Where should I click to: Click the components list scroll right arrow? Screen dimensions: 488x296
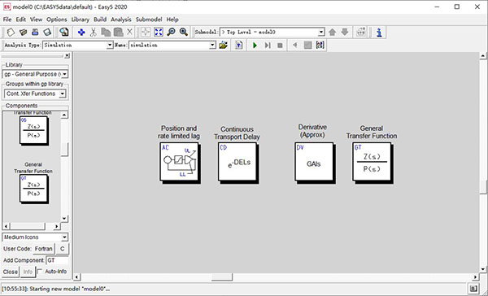tap(56, 226)
